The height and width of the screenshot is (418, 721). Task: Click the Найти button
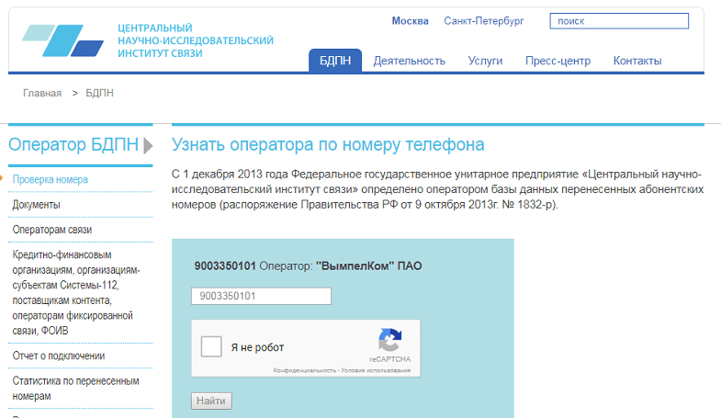click(211, 401)
